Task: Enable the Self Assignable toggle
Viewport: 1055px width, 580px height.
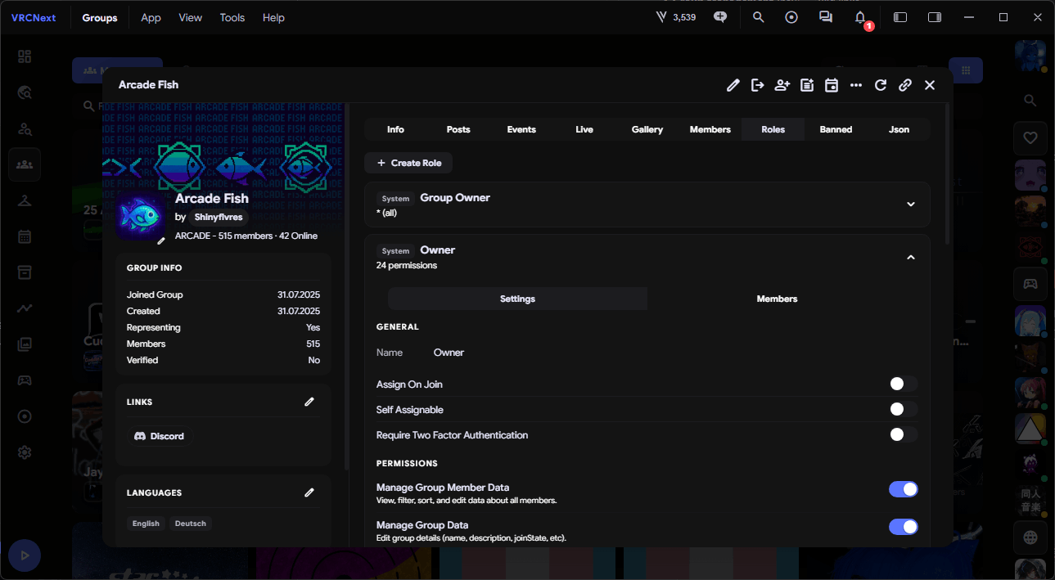Action: (904, 409)
